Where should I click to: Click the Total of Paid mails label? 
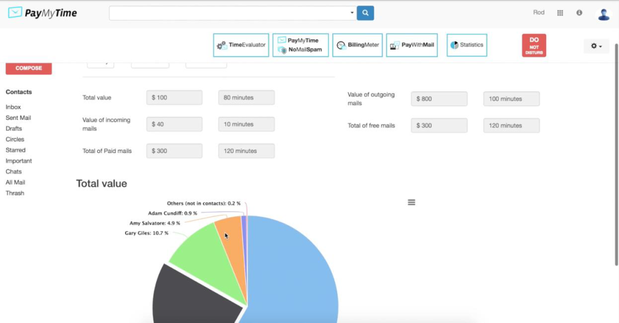click(107, 151)
